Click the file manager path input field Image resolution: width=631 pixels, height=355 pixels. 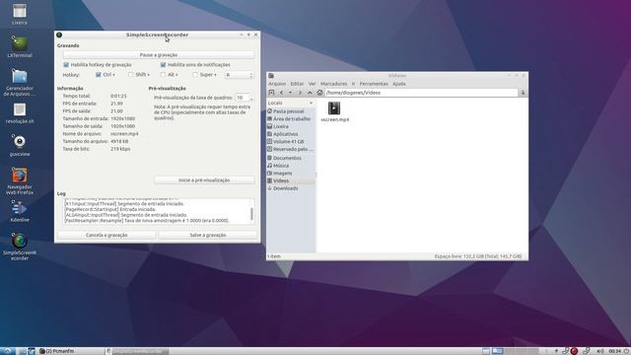[421, 93]
